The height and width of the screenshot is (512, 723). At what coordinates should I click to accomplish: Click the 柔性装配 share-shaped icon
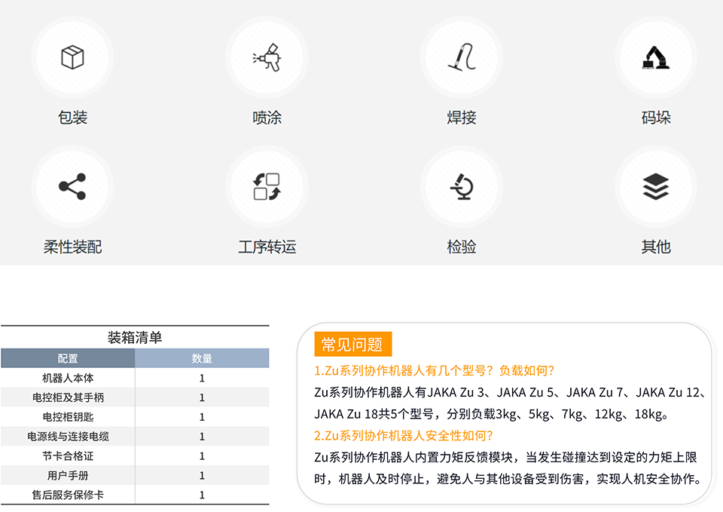pyautogui.click(x=72, y=187)
